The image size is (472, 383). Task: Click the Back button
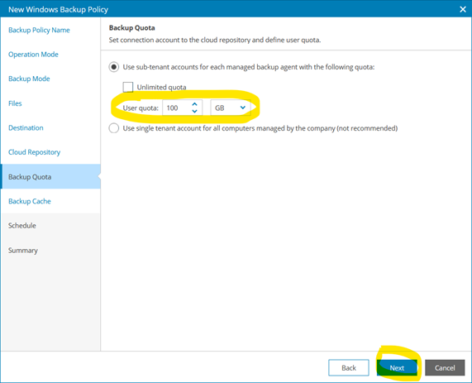pos(349,367)
